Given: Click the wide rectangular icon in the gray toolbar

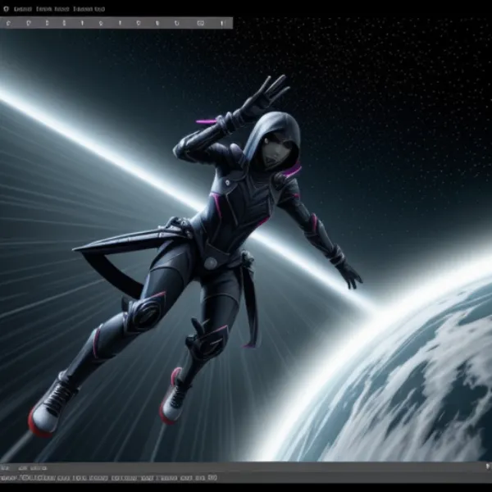Looking at the screenshot, I should (201, 23).
